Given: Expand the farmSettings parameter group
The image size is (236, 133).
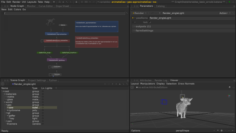Looking at the screenshot, I should (x=144, y=31).
